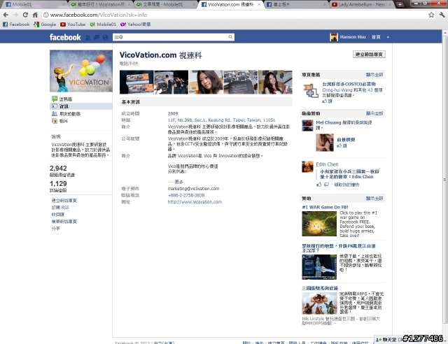Open Mobile01 bookmark in bookmarks bar

103,24
